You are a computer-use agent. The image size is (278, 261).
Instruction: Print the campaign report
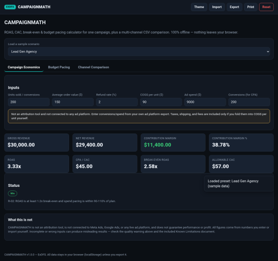coord(251,7)
